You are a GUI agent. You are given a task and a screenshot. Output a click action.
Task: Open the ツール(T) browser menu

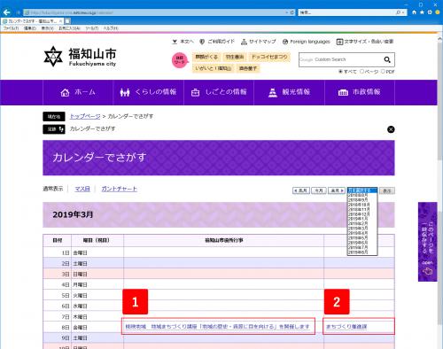92,28
